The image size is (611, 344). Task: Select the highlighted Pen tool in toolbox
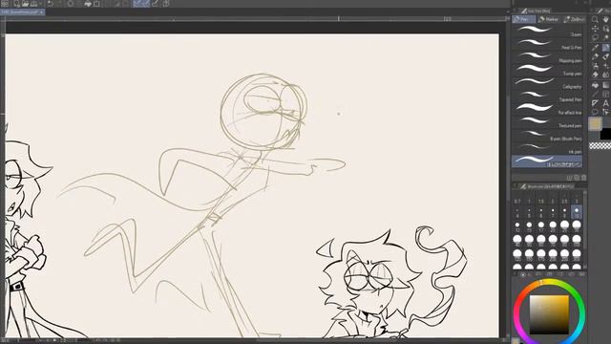point(606,48)
